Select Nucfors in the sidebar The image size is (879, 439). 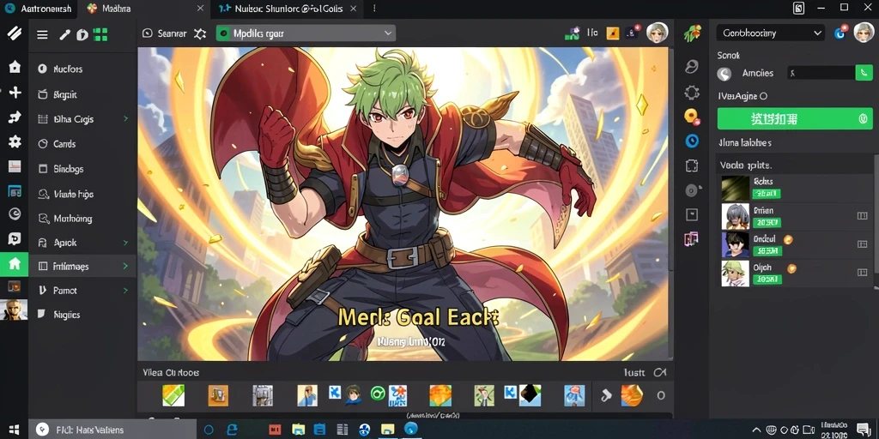(68, 69)
